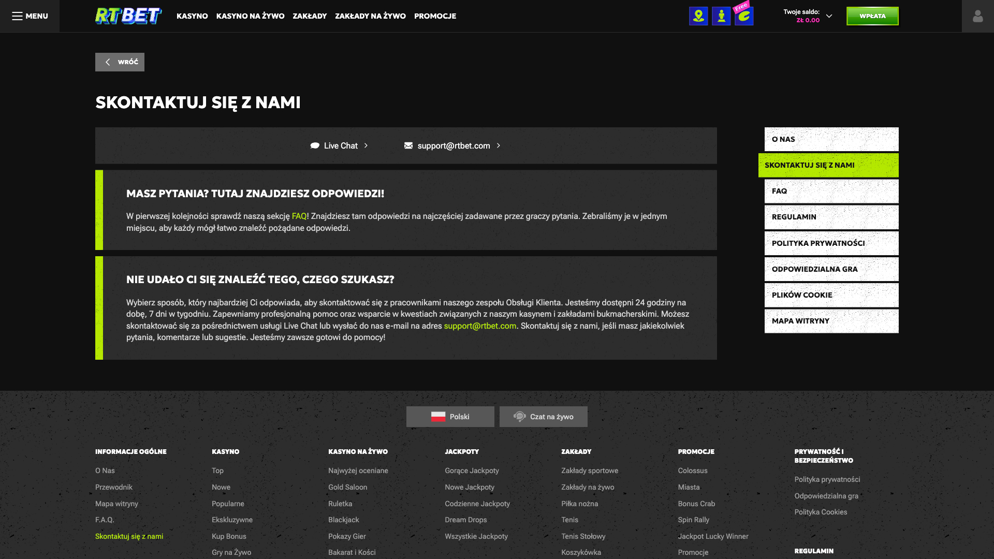Click the Live Chat speech bubble icon

315,146
